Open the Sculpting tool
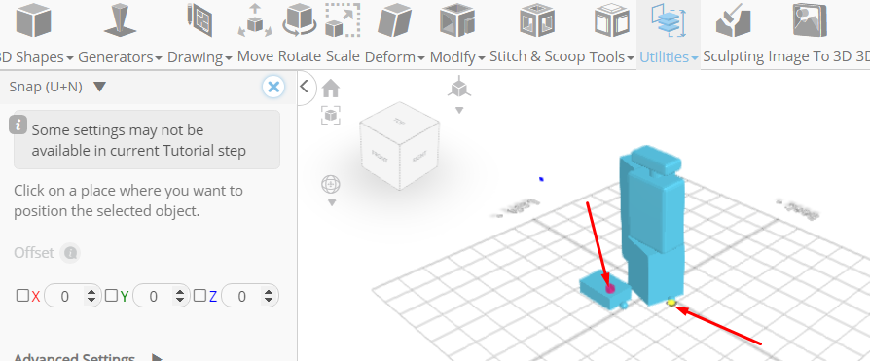The image size is (870, 361). 734,33
